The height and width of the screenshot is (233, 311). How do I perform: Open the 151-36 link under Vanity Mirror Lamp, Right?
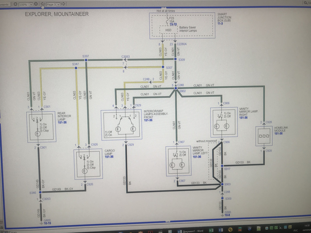243,118
